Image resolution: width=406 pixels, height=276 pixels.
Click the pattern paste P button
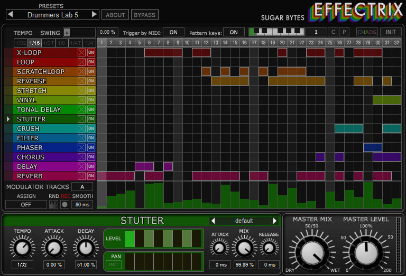(344, 32)
